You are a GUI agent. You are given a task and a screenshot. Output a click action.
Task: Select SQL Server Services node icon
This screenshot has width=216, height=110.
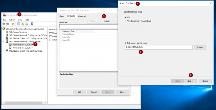pos(7,32)
